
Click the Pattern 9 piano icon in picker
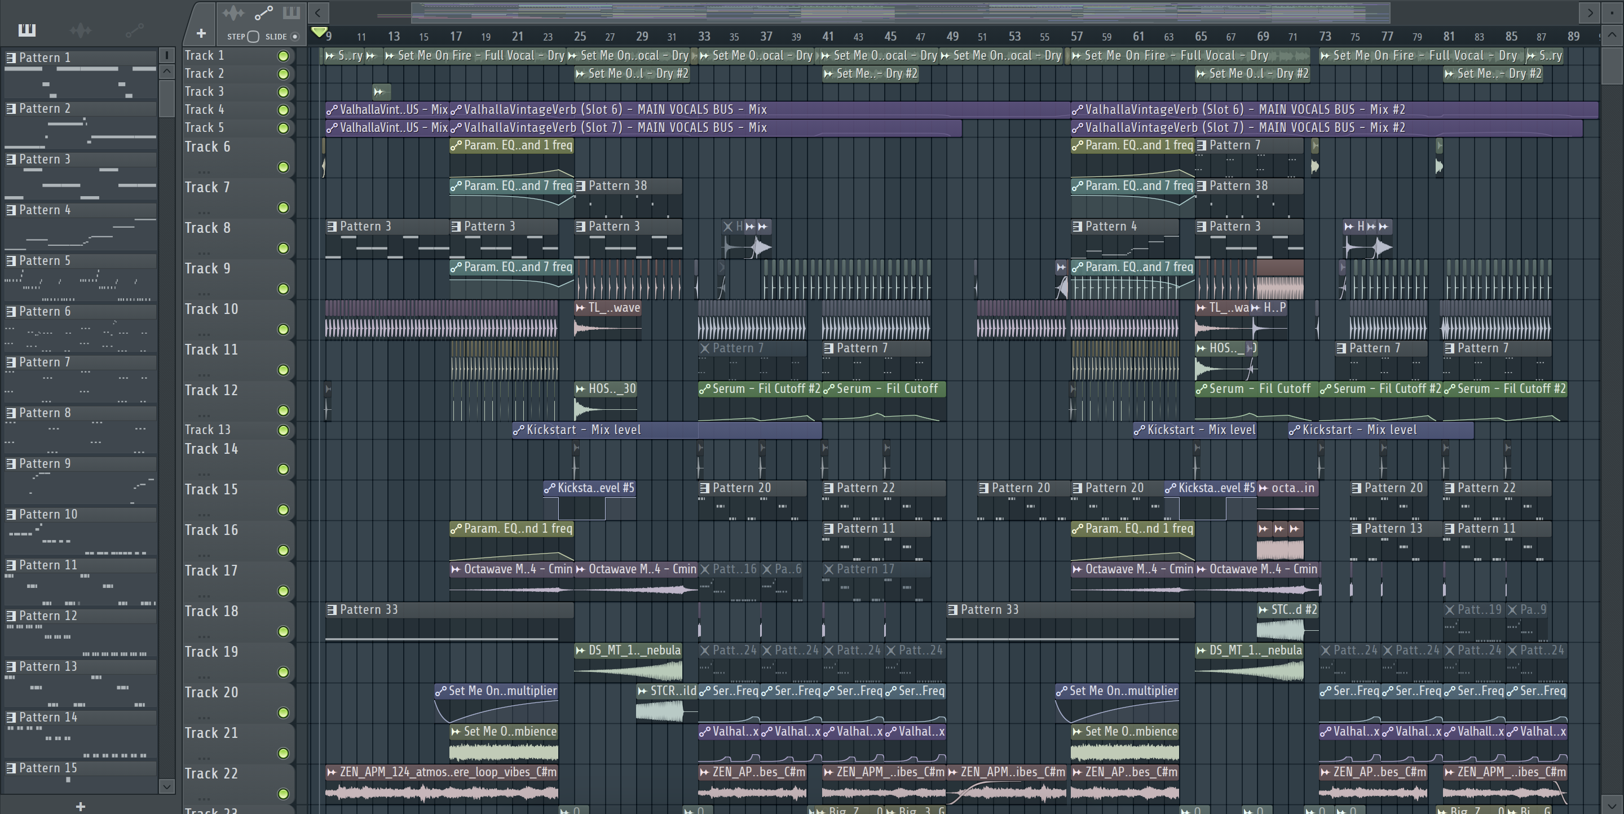pos(11,463)
